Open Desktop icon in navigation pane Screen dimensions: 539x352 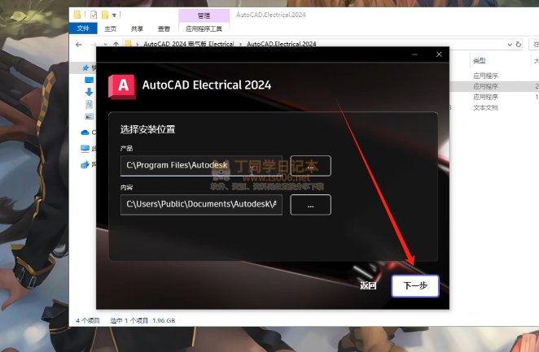tap(89, 80)
